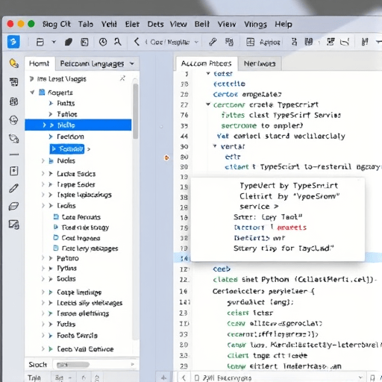Click the eraser icon in left sidebar

pyautogui.click(x=13, y=206)
